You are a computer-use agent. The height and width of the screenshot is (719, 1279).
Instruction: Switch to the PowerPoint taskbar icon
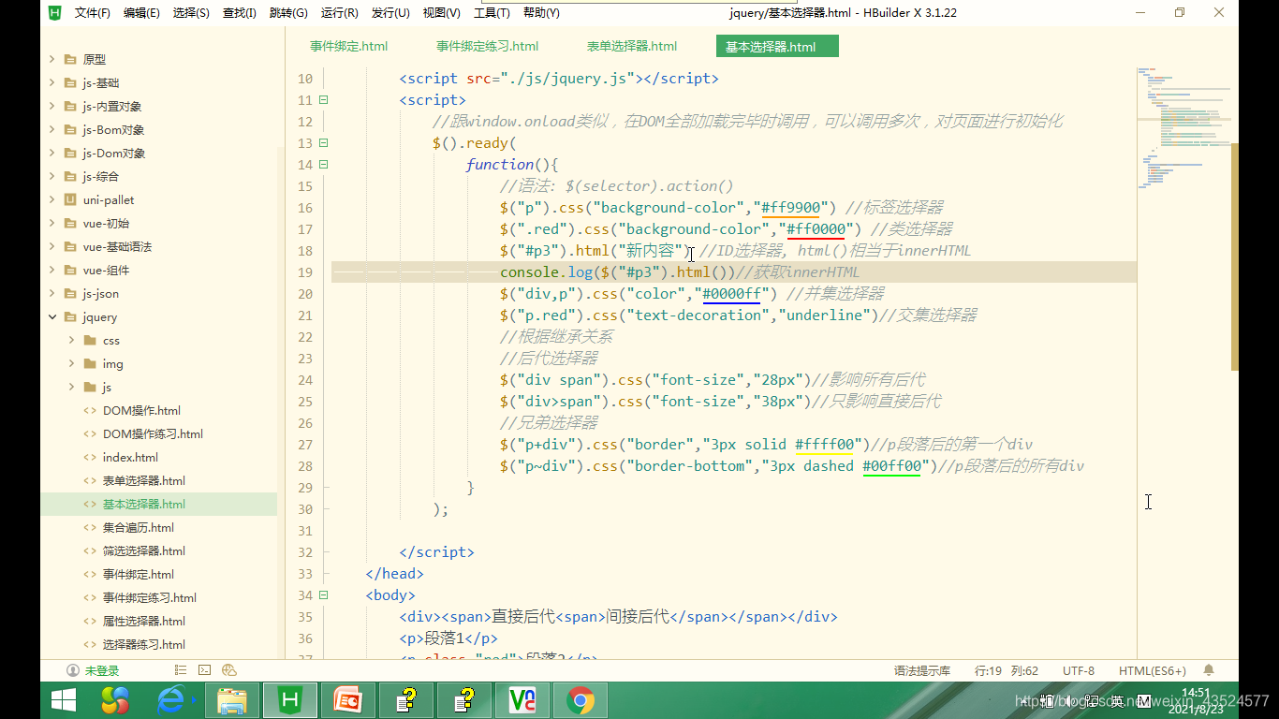pos(347,700)
